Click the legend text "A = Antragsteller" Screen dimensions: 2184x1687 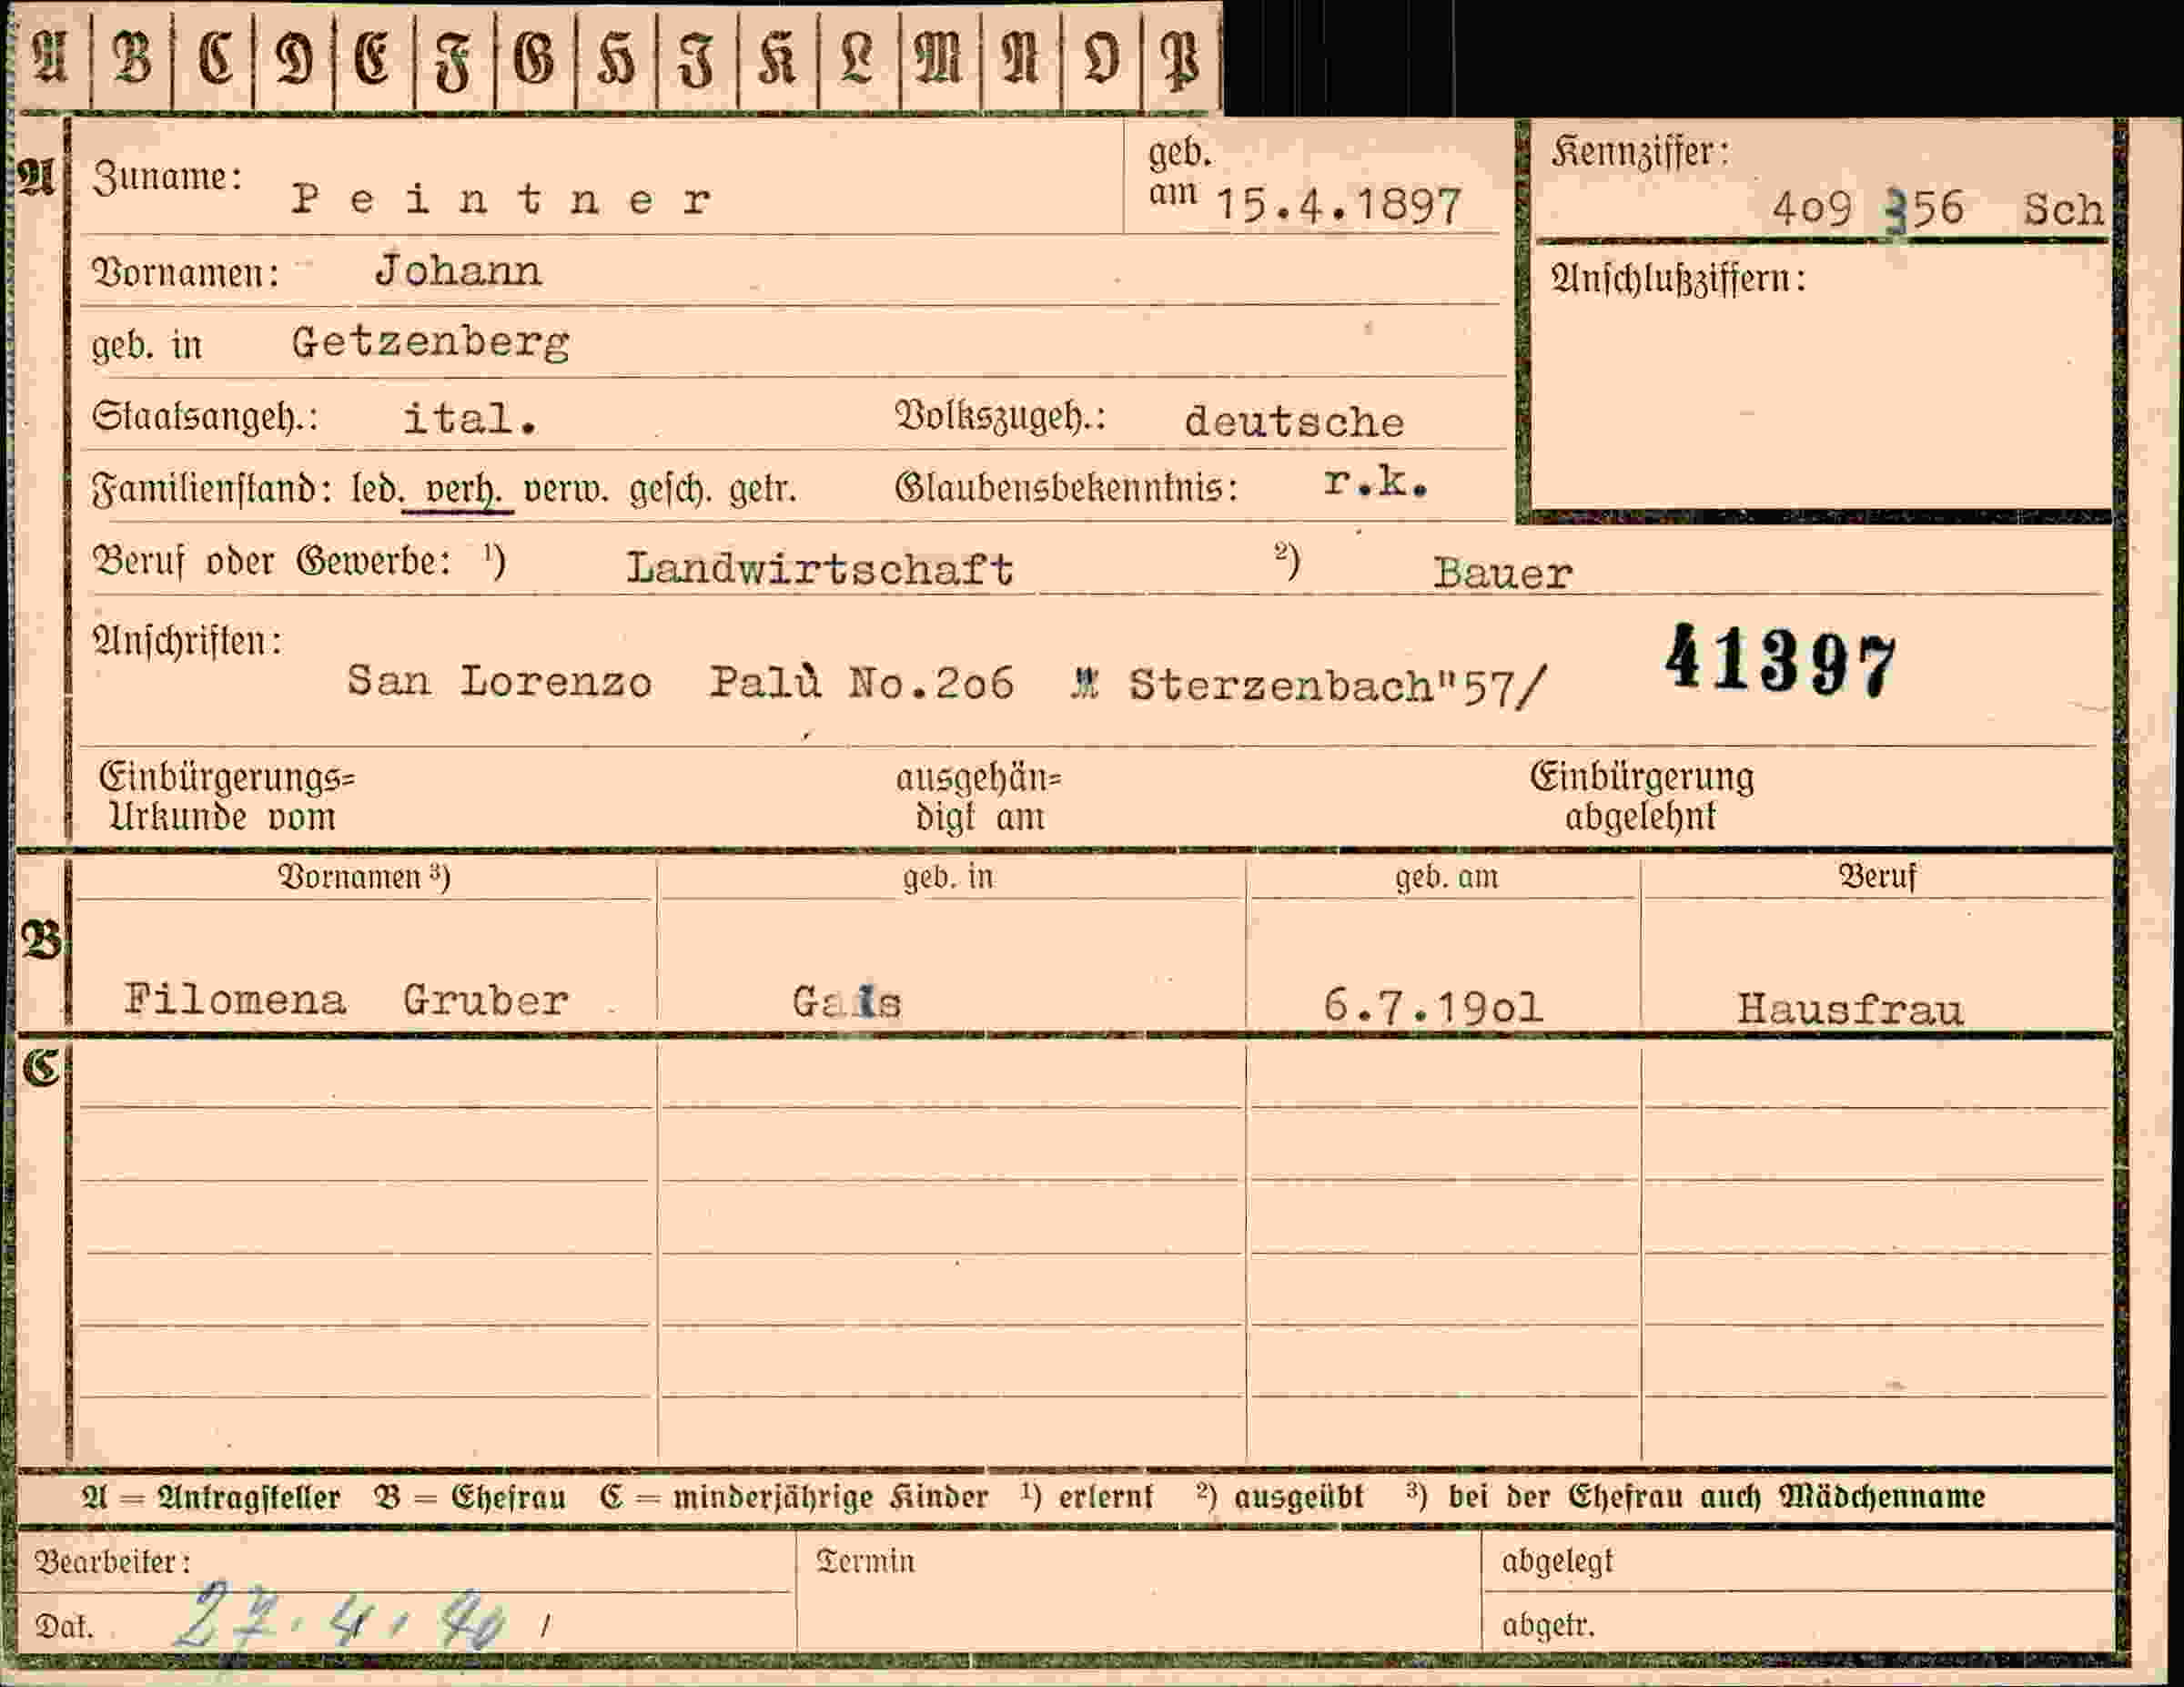tap(211, 1497)
